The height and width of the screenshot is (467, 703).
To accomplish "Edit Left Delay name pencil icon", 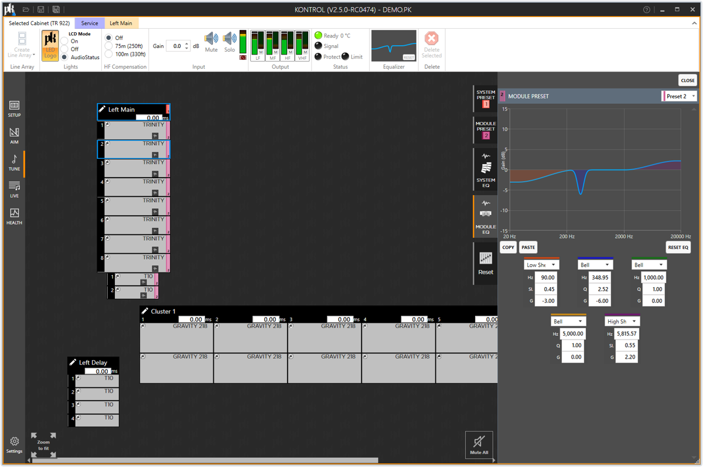I will tap(73, 362).
